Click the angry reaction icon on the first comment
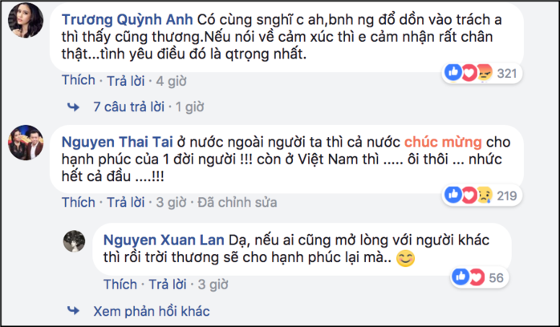560x327 pixels. coord(485,73)
